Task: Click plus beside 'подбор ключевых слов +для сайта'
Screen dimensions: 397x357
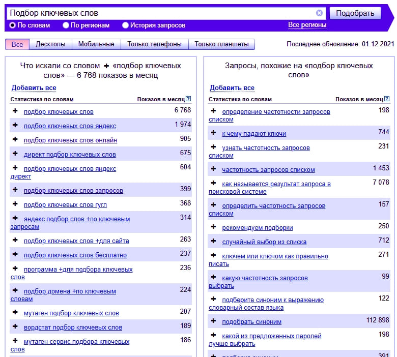Action: [x=15, y=240]
